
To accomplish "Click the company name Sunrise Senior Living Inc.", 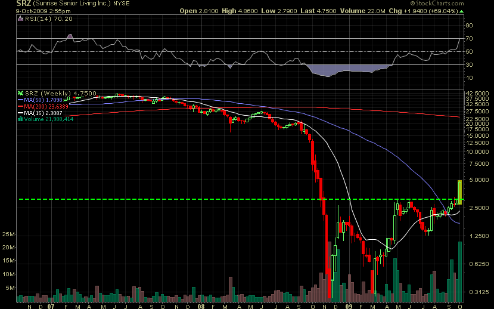I will [72, 4].
